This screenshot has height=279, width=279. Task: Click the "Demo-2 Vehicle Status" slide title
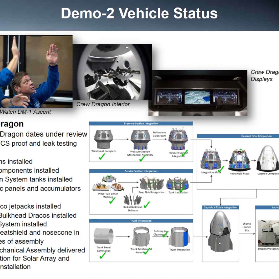(139, 13)
